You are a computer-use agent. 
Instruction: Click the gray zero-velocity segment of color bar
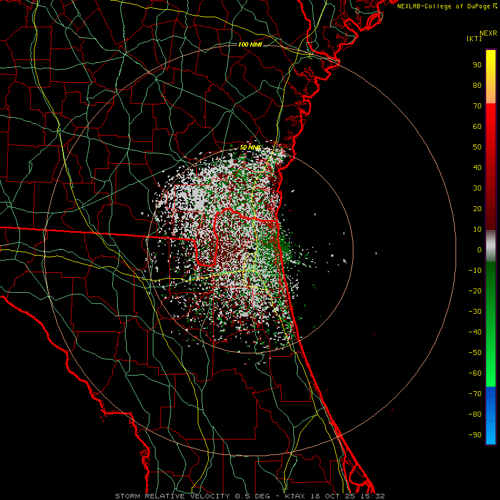(x=491, y=246)
